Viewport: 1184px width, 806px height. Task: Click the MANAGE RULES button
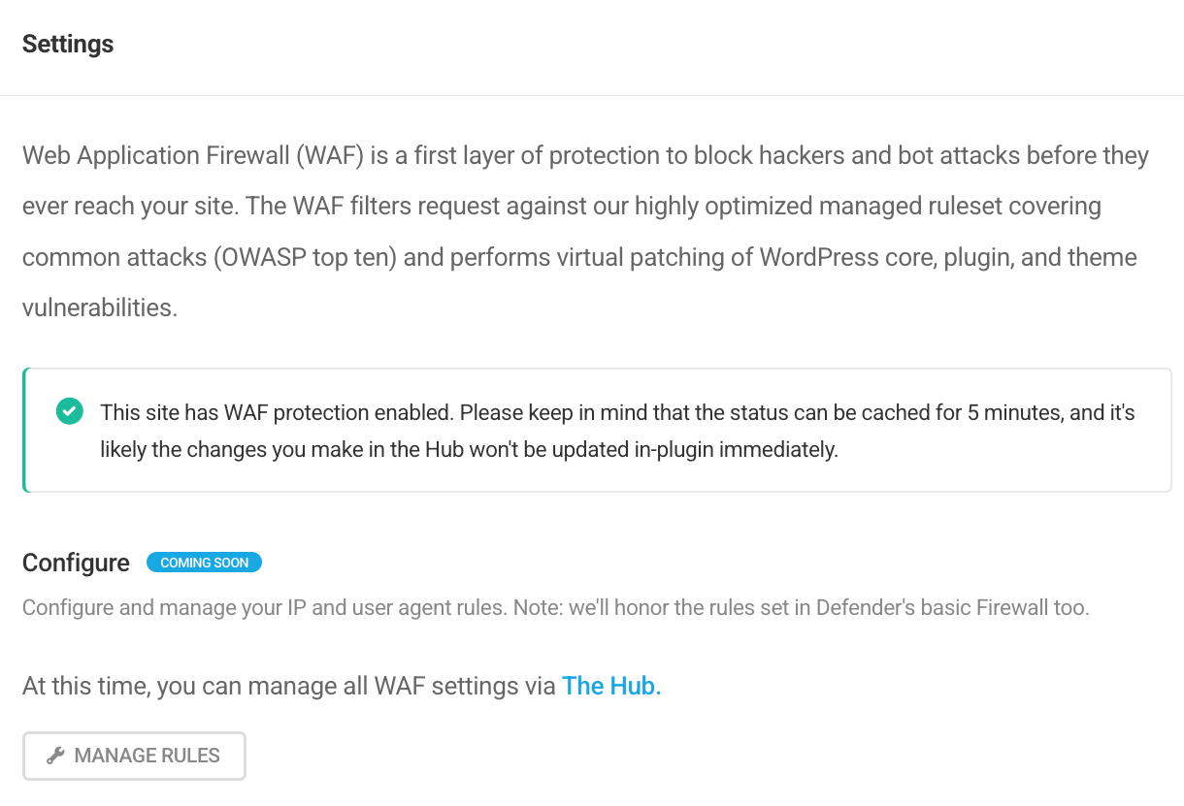134,755
